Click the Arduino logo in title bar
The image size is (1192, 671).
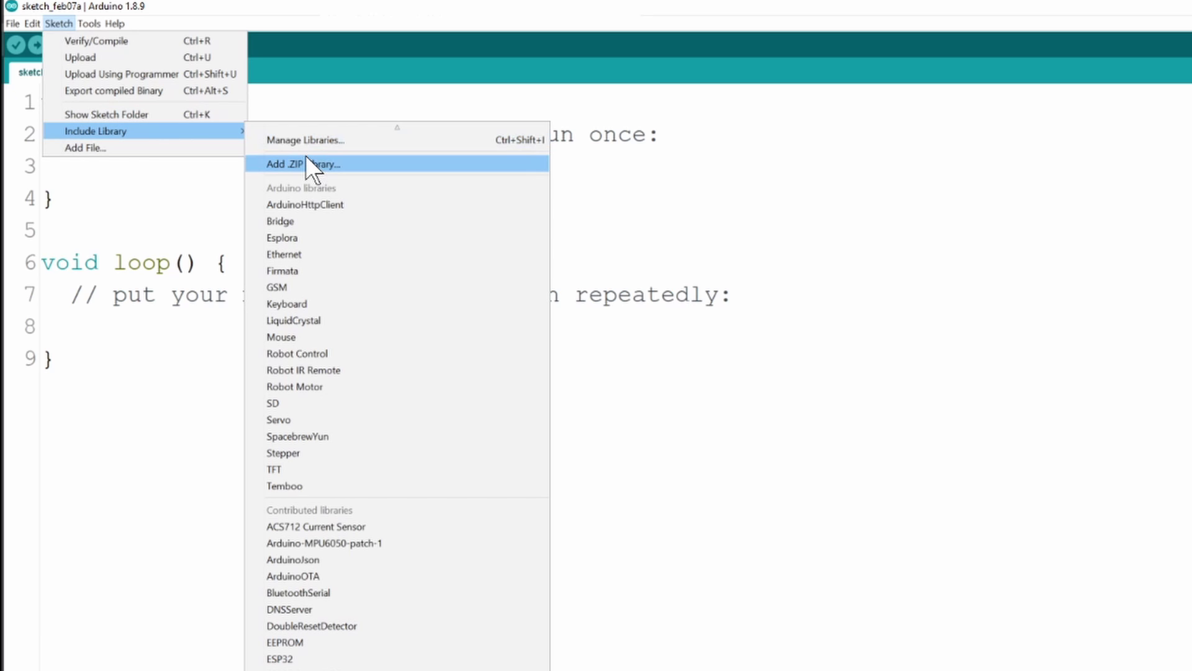[11, 6]
